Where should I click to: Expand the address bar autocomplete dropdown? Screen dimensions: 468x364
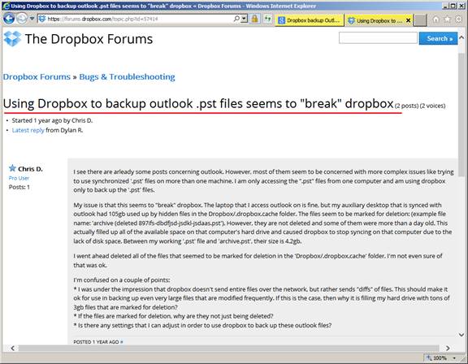(x=244, y=19)
